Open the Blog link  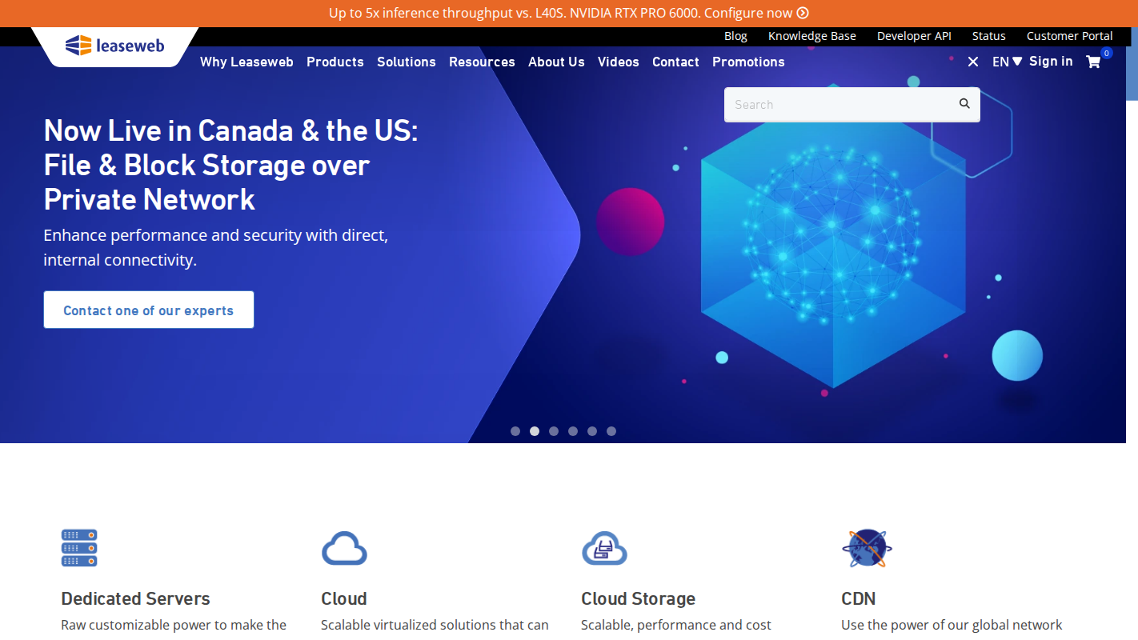(x=735, y=36)
